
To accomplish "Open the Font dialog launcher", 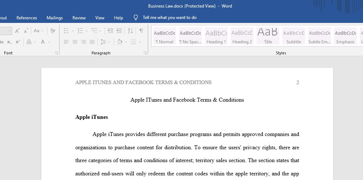I will [x=57, y=53].
